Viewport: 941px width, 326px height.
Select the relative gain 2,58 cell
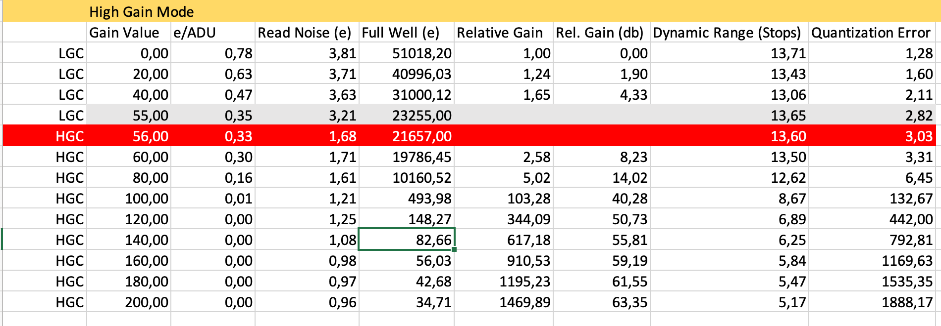pos(504,157)
